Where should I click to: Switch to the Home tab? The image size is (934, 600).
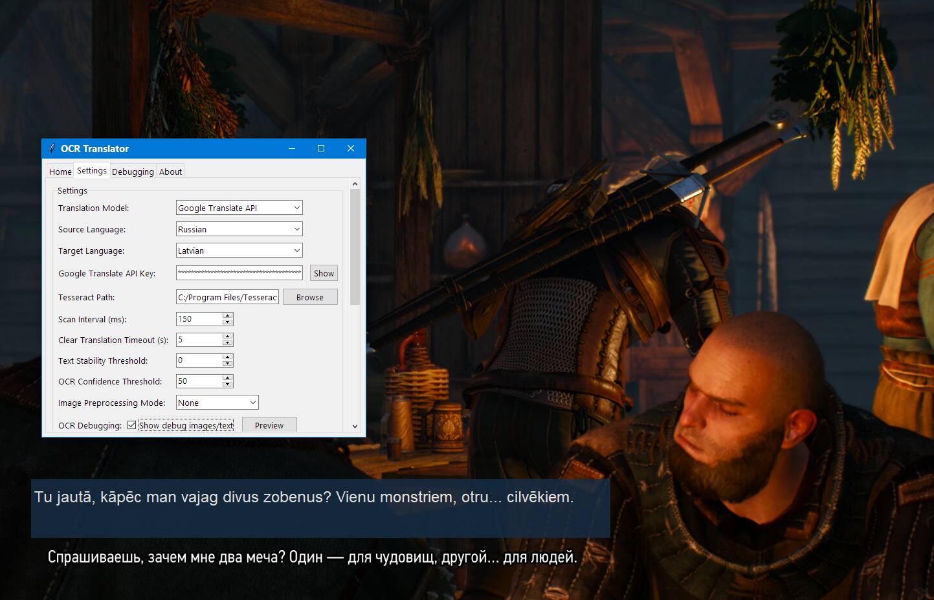tap(60, 172)
